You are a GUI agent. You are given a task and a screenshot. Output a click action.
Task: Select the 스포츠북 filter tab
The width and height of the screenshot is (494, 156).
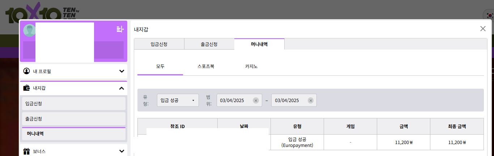(206, 67)
